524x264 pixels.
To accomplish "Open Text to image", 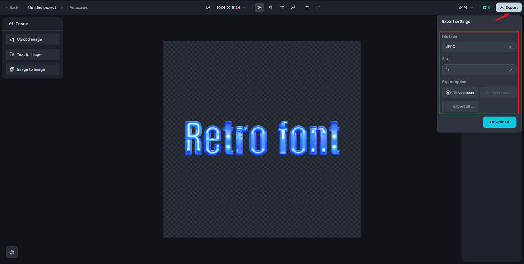I will pos(33,54).
